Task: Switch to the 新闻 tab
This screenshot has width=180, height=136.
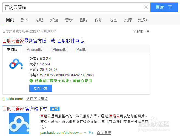Action: coord(24,20)
